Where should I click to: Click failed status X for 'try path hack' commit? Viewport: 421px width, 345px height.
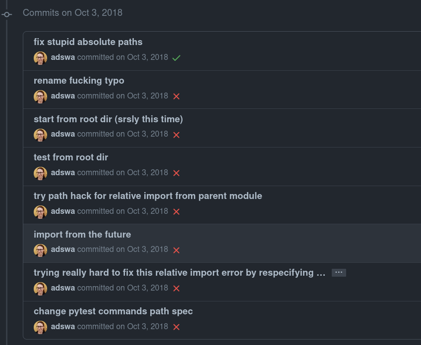pos(176,212)
